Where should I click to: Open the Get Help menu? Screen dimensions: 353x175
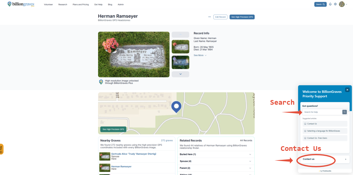pyautogui.click(x=98, y=5)
